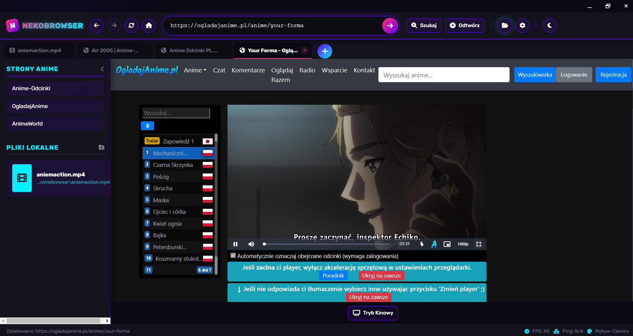Switch to Anime Odcinki PL tab
The width and height of the screenshot is (633, 336).
[x=193, y=51]
